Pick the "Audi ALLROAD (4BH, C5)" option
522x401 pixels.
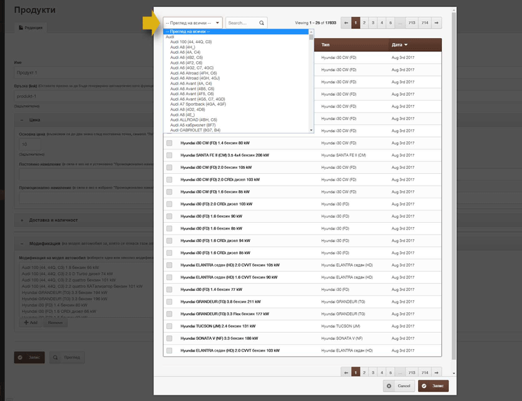click(193, 120)
